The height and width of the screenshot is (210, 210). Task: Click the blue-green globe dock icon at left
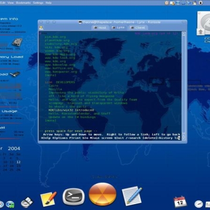[x=10, y=204]
